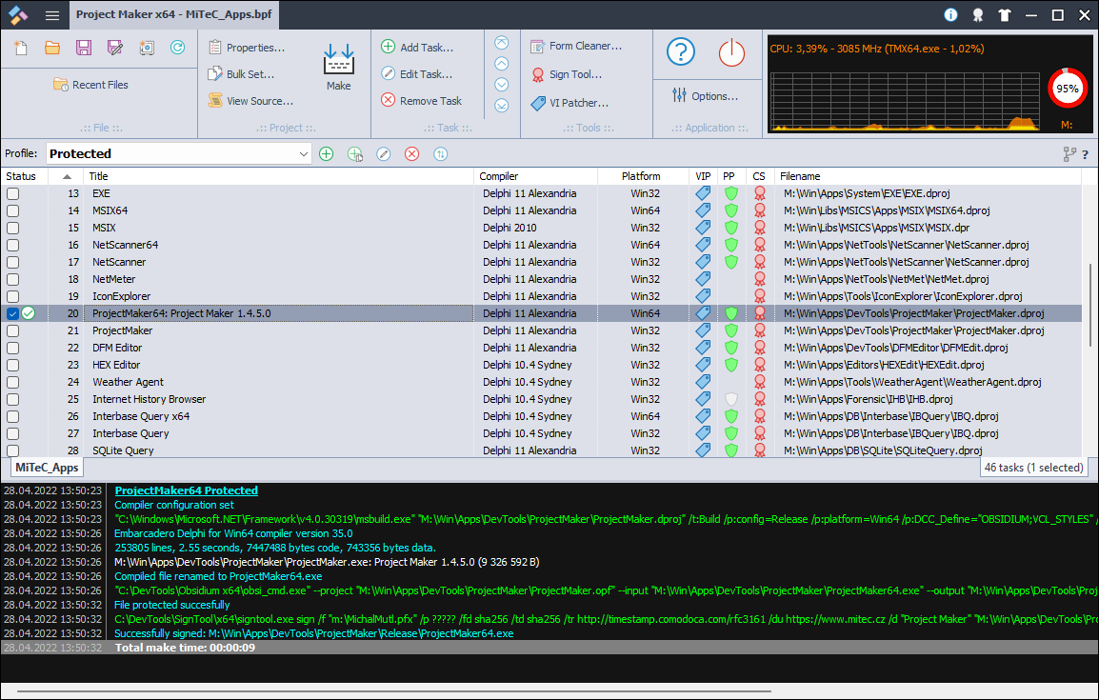This screenshot has height=700, width=1099.
Task: Open the ProjectMaker64 Protected log link
Action: coord(187,490)
